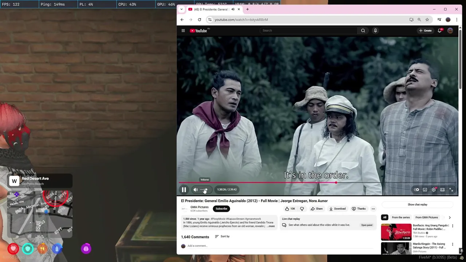Open YouTube notifications bell

click(x=440, y=31)
